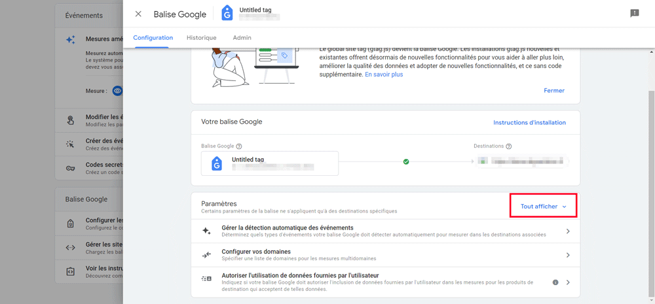This screenshot has width=655, height=304.
Task: Click sparkle icon for automatic event detection
Action: coord(206,231)
